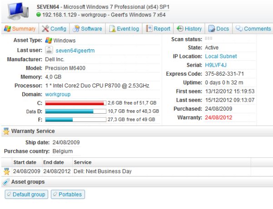Viewport: 273px width, 209px height.
Task: Click the model value Precision M6400
Action: pyautogui.click(x=65, y=68)
